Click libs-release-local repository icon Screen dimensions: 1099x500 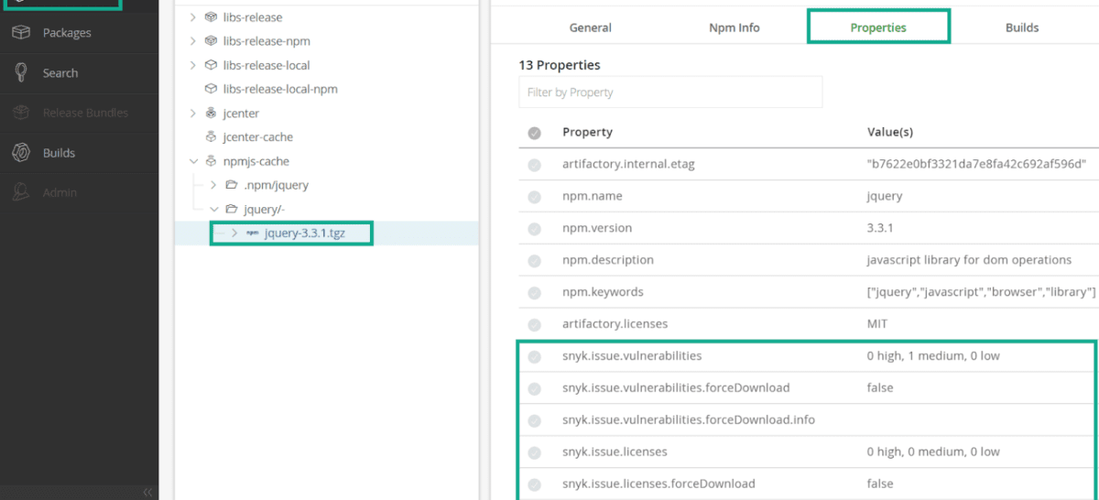click(211, 65)
